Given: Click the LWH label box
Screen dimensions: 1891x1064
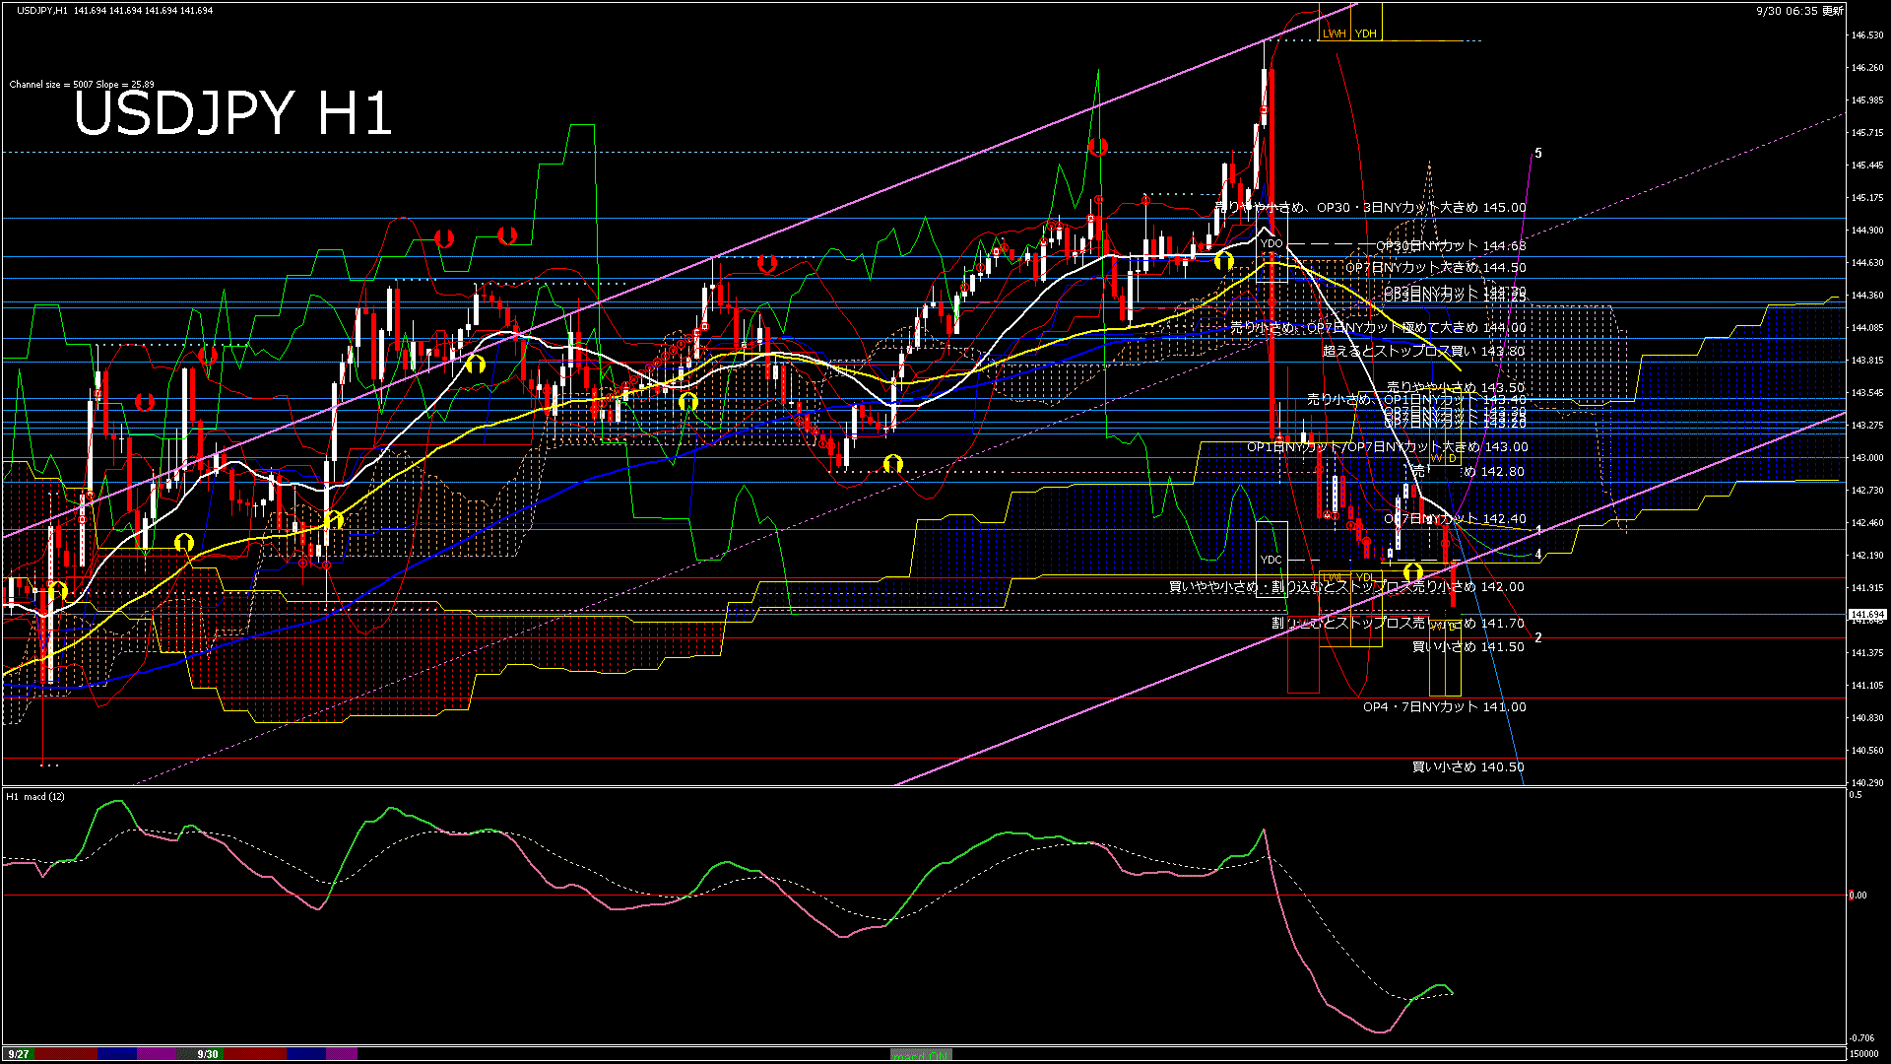Looking at the screenshot, I should 1334,33.
